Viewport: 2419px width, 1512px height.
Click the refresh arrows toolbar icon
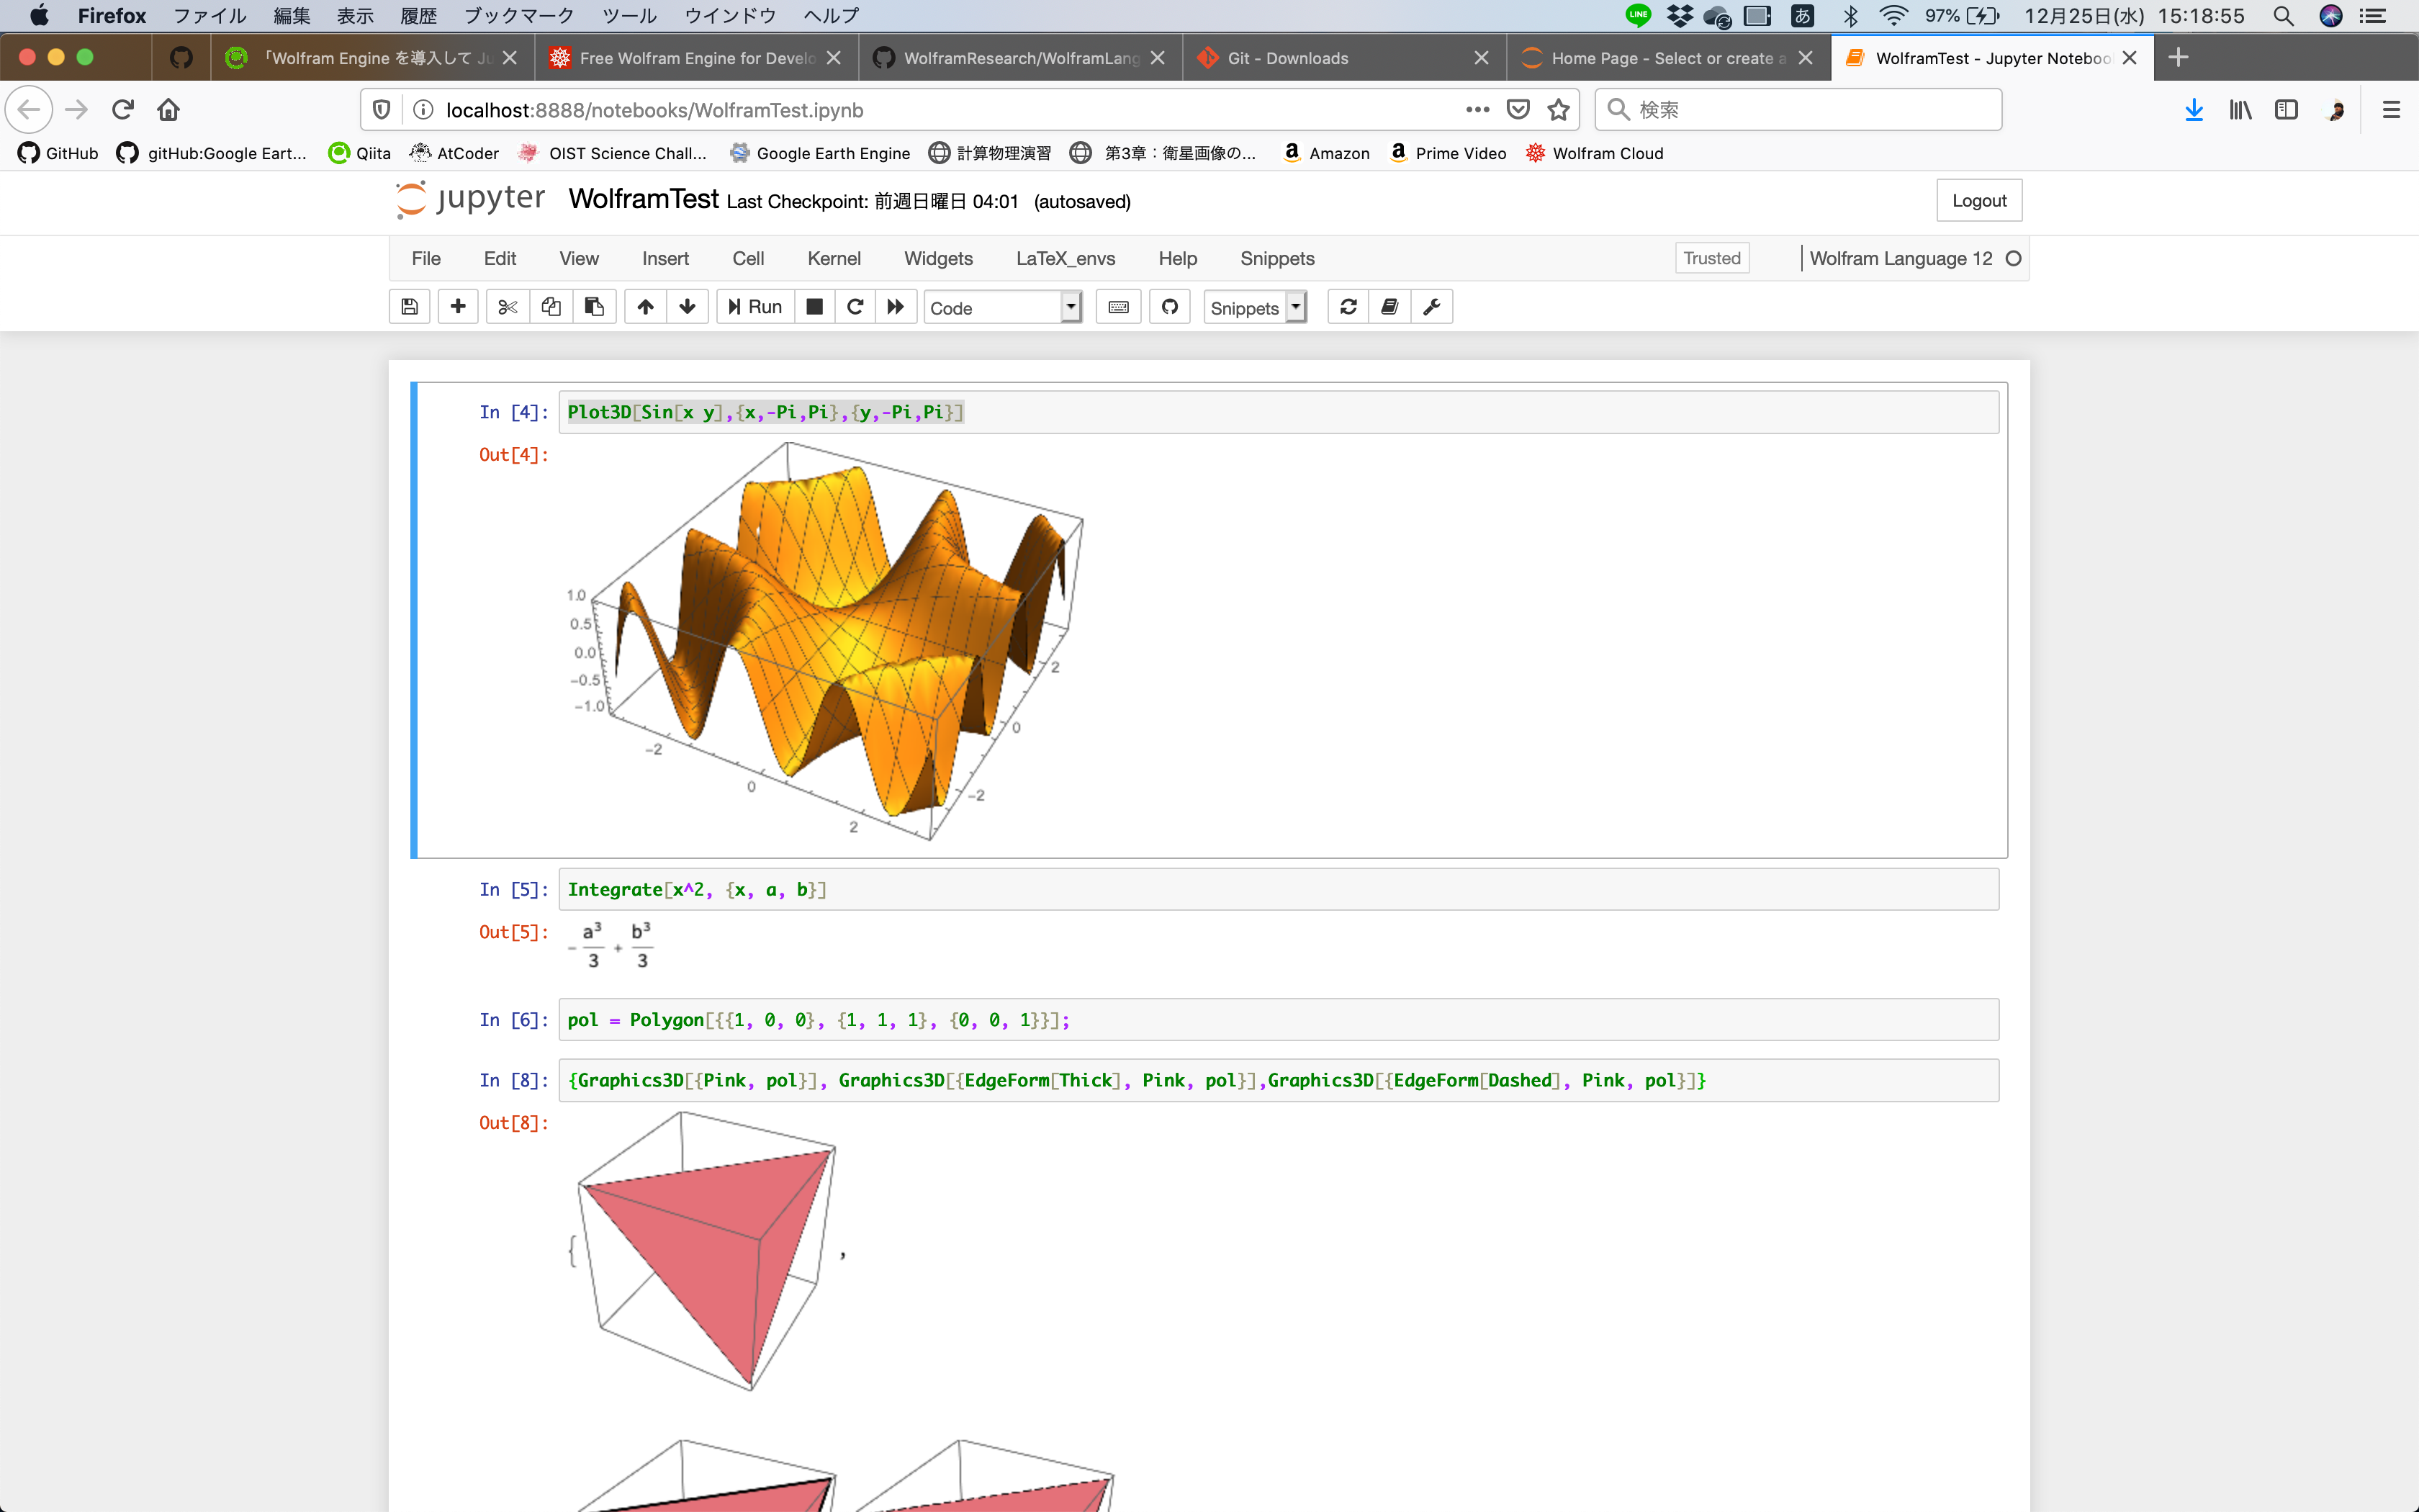click(x=1348, y=307)
